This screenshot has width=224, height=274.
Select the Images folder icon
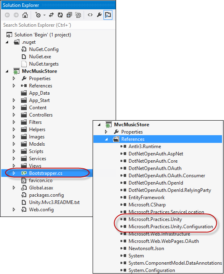coord(24,137)
